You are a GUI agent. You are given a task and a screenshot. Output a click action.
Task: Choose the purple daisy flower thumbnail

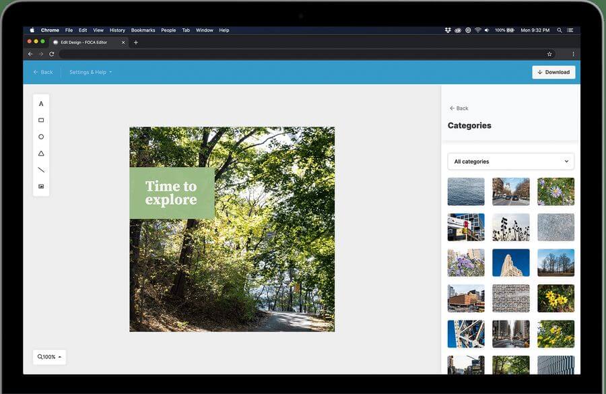click(x=555, y=191)
